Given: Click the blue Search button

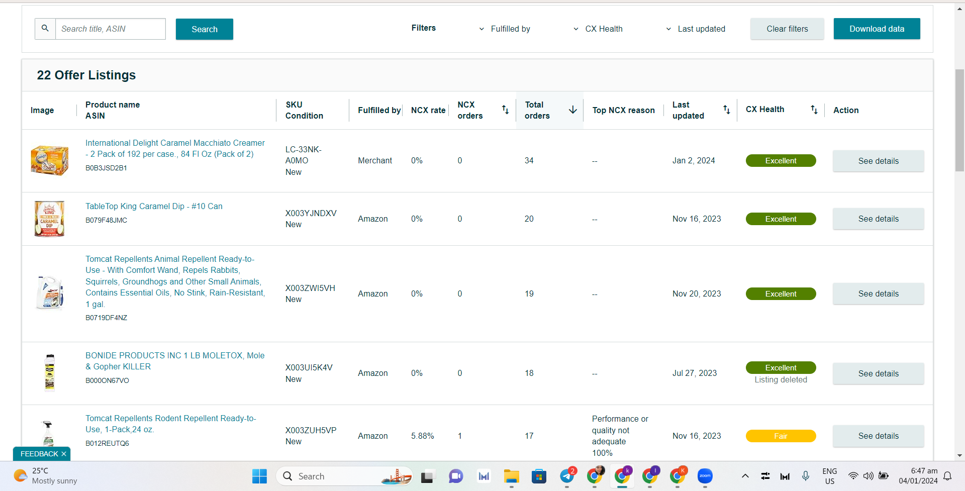Looking at the screenshot, I should (205, 29).
